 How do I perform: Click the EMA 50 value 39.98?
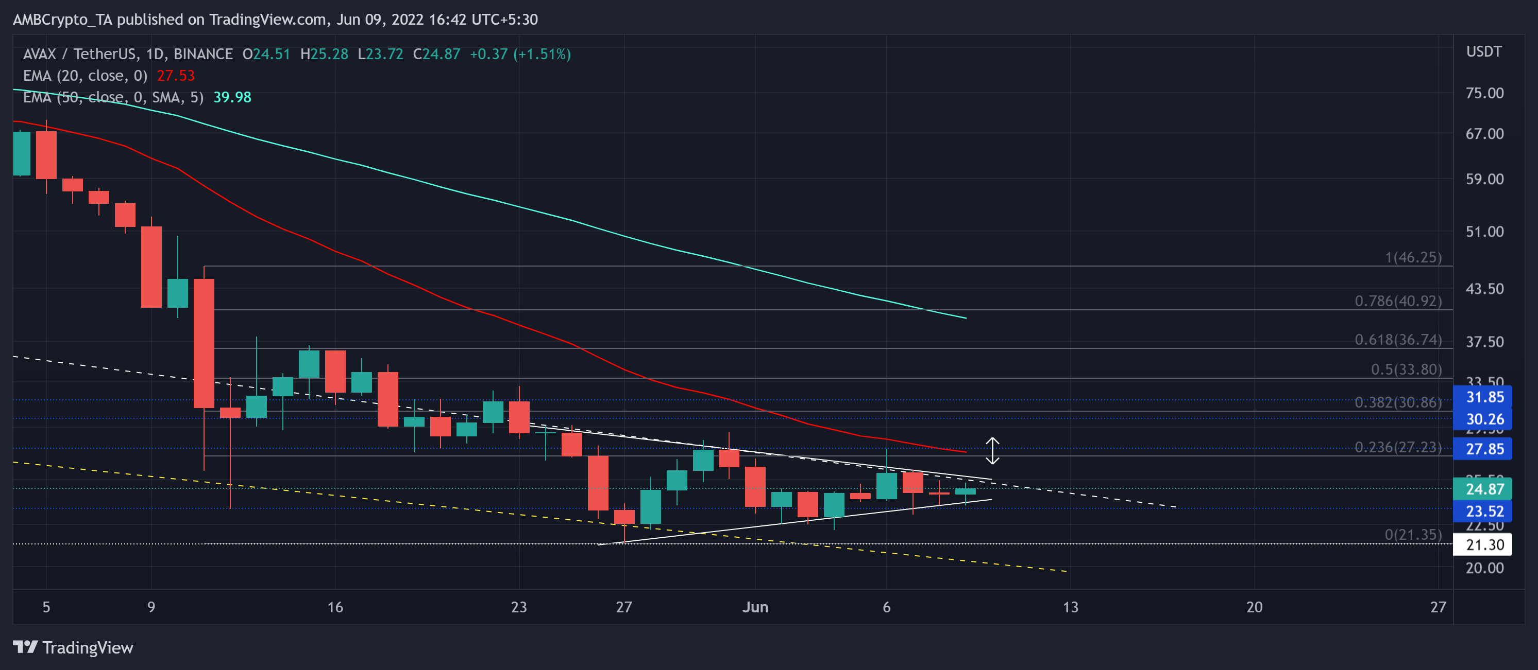[x=232, y=97]
